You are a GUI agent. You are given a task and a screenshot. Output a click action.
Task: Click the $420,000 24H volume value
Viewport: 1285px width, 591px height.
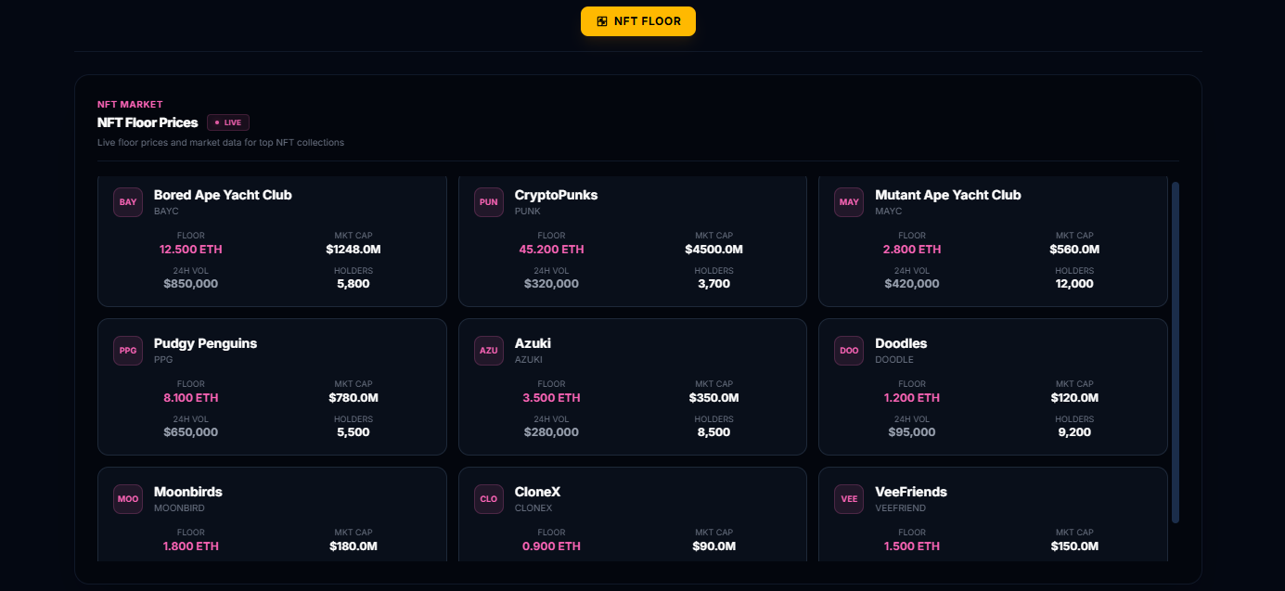(x=912, y=284)
